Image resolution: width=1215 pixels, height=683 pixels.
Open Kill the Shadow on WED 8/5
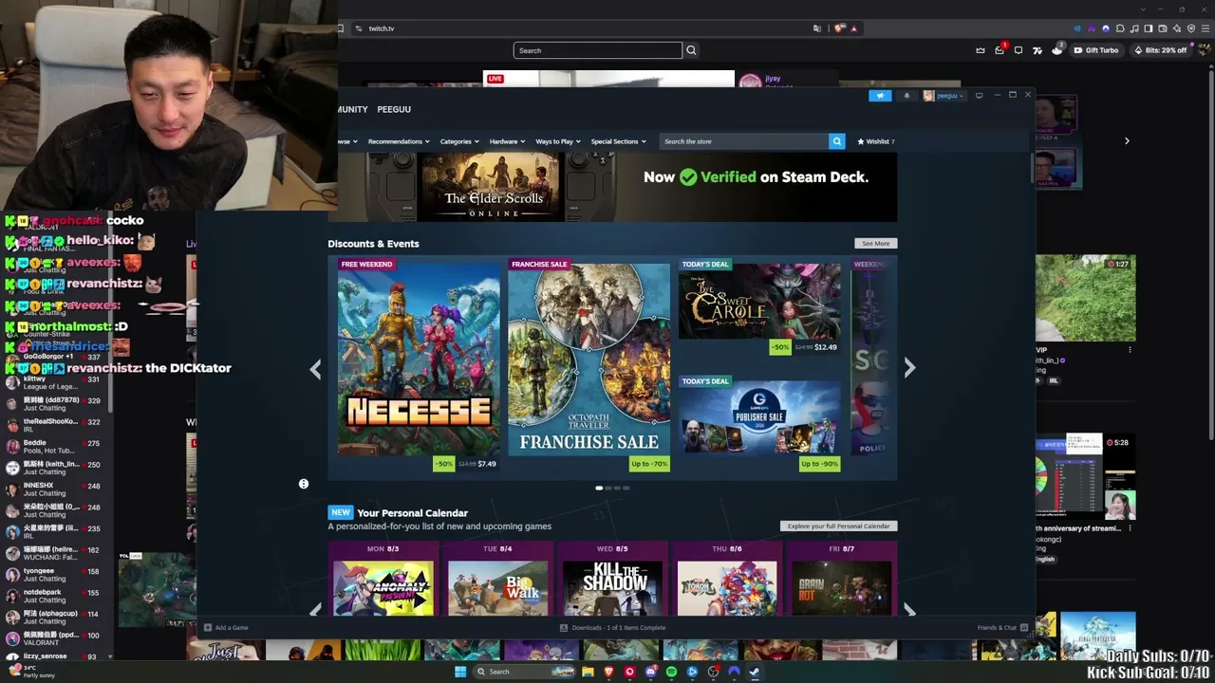tap(612, 588)
